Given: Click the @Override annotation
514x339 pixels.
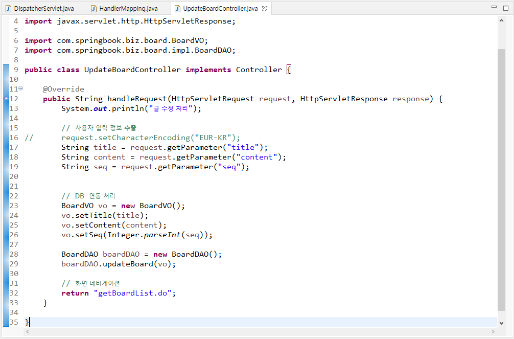Looking at the screenshot, I should [x=63, y=89].
